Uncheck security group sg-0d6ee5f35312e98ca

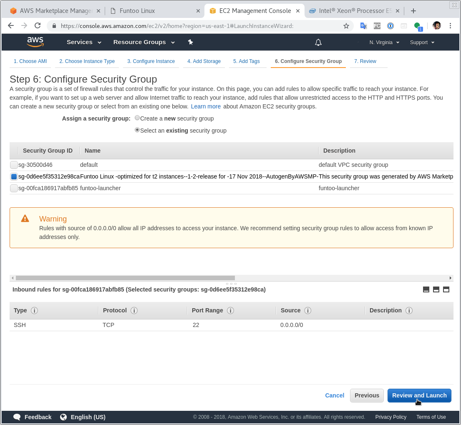tap(14, 177)
